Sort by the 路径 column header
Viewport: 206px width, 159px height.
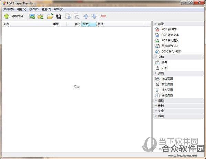(121, 24)
